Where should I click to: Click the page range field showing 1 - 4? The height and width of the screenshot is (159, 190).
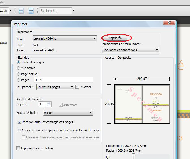(63, 80)
